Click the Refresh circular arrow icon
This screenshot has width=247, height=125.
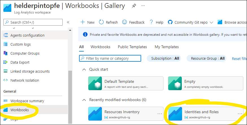(101, 22)
